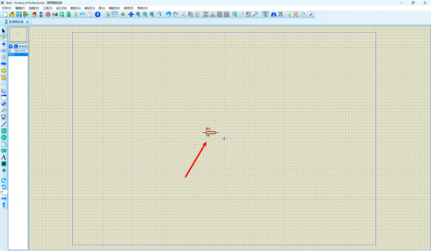431x251 pixels.
Task: Open an existing project
Action: pos(12,14)
